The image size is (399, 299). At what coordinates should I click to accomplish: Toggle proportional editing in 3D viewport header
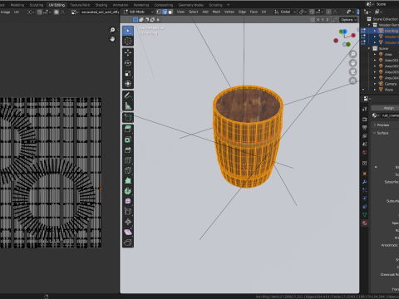click(328, 12)
